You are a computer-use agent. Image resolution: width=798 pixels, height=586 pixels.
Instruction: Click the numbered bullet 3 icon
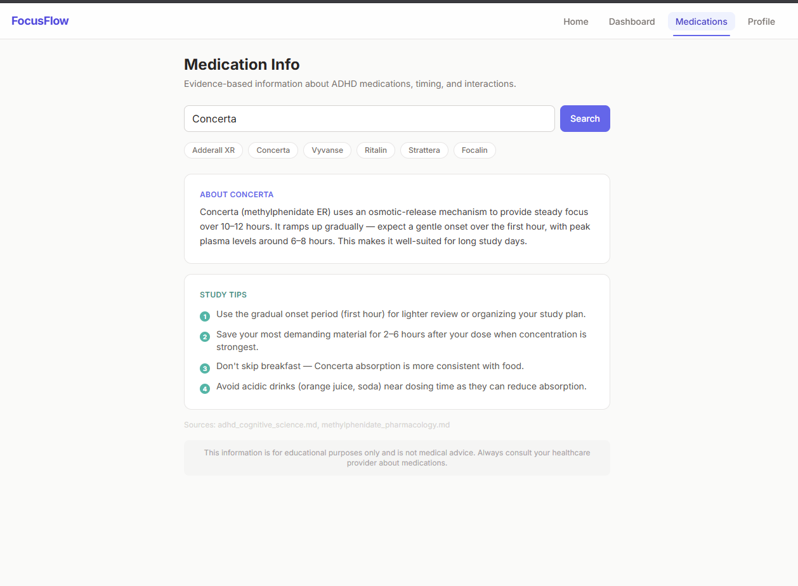(x=205, y=368)
